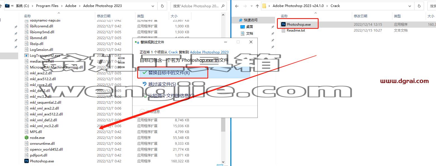Click the onnxruntime.dll file icon
Viewport: 436px width, 166px height.
click(x=27, y=143)
